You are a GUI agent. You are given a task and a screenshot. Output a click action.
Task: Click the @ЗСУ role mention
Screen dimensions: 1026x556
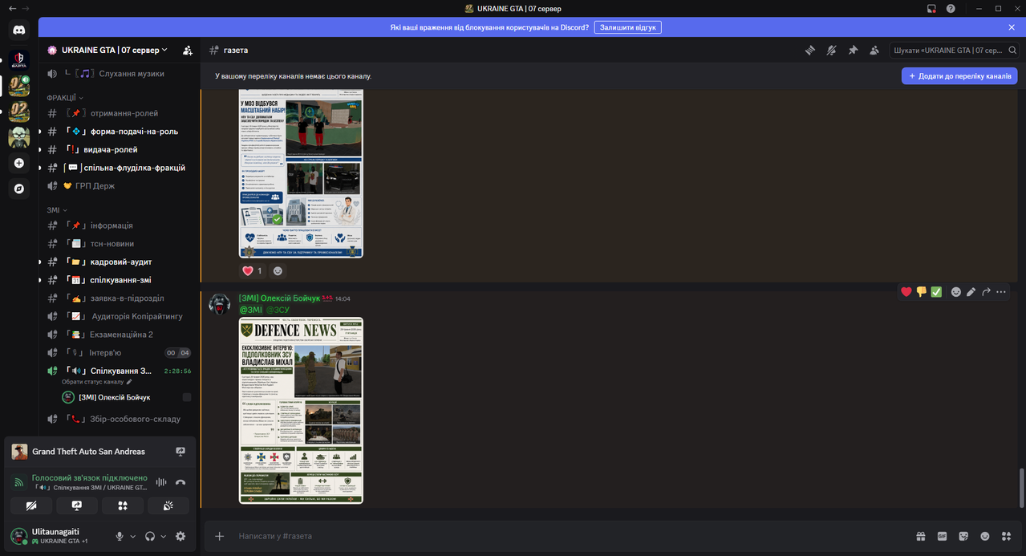278,310
